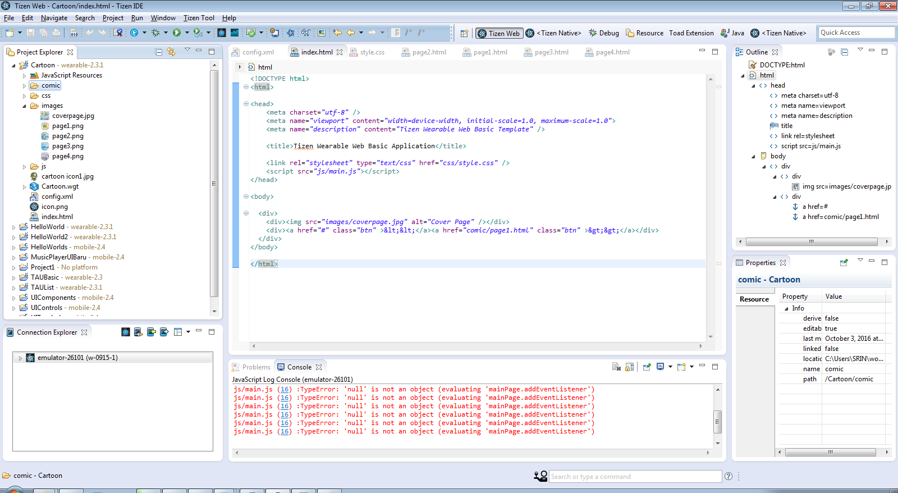Switch to config.xml editor tab
898x493 pixels.
coord(253,52)
